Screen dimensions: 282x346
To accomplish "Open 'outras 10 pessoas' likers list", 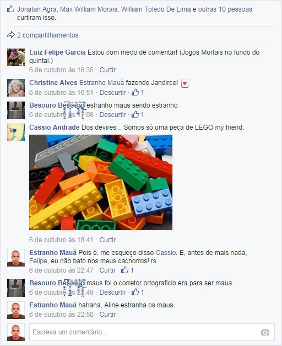I will [x=225, y=9].
